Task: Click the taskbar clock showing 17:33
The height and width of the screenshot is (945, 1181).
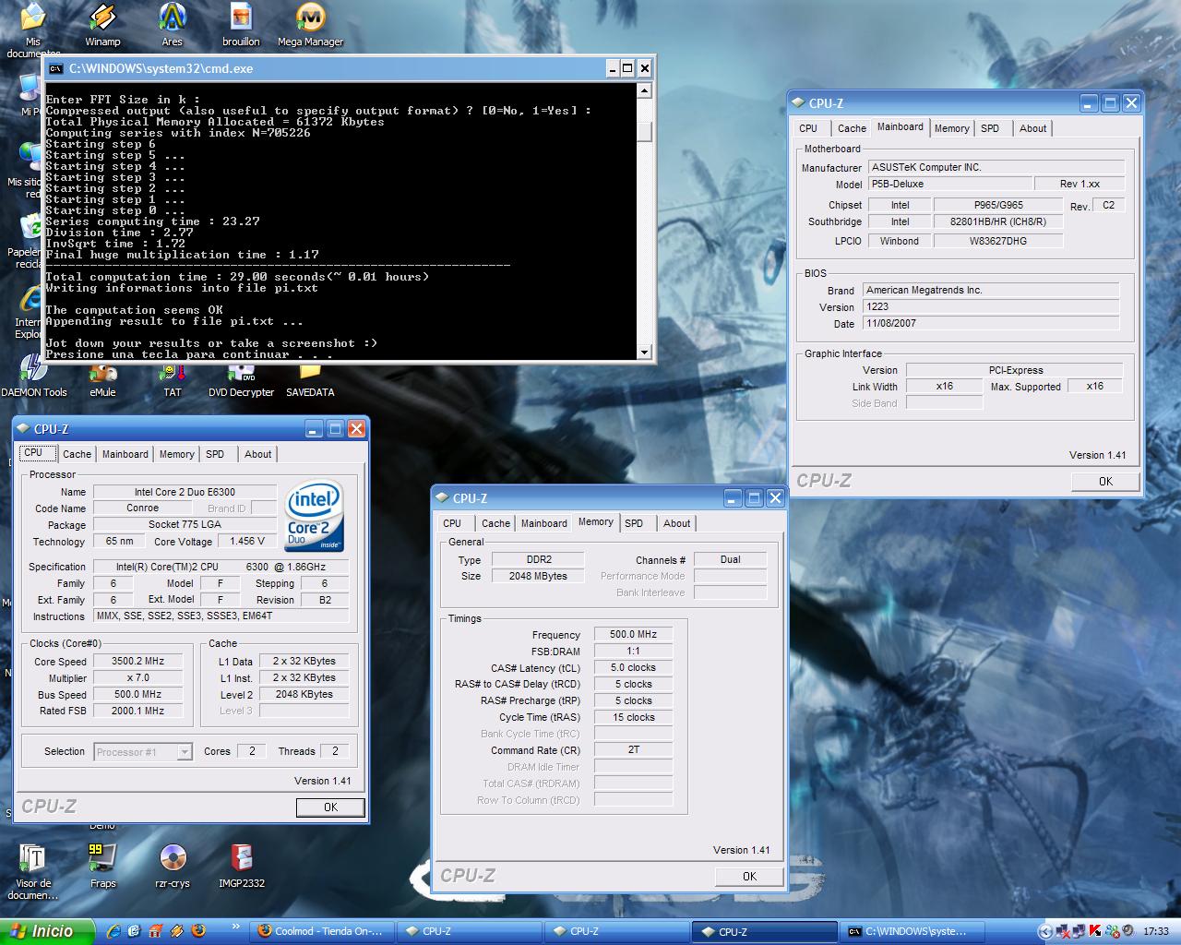Action: click(x=1155, y=932)
